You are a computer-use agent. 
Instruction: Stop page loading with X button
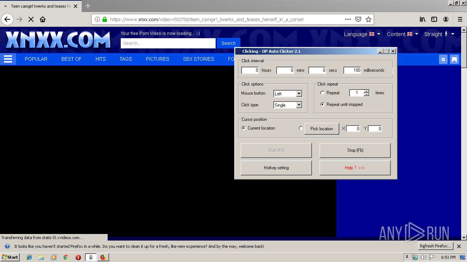(x=31, y=19)
